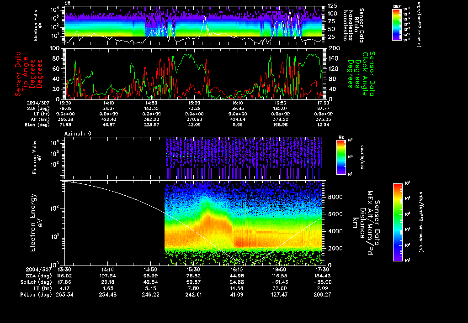Click the 'SolLat (deg)' row label

(x=36, y=282)
